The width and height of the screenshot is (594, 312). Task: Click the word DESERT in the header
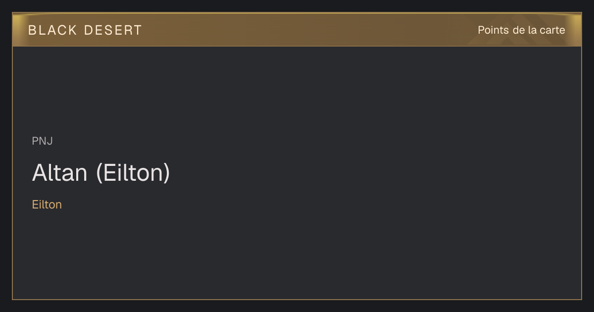click(x=113, y=30)
